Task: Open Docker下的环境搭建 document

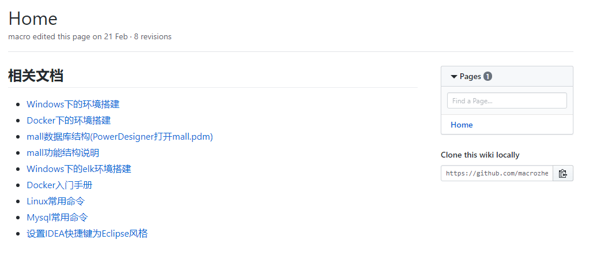Action: [x=69, y=121]
